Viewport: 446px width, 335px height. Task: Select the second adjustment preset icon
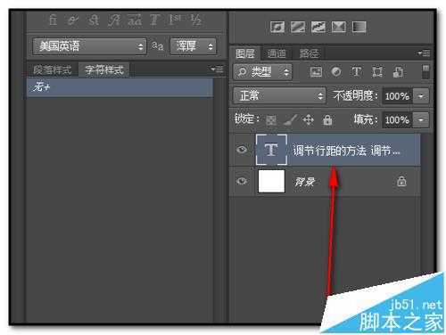(298, 27)
